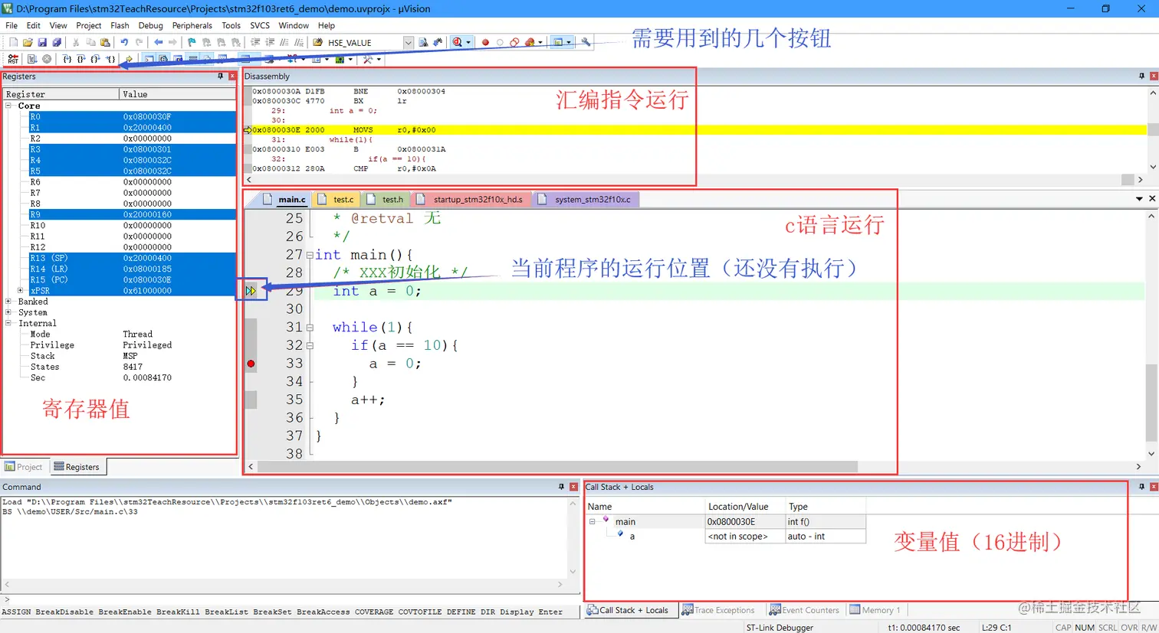Expand the System register group

point(8,312)
